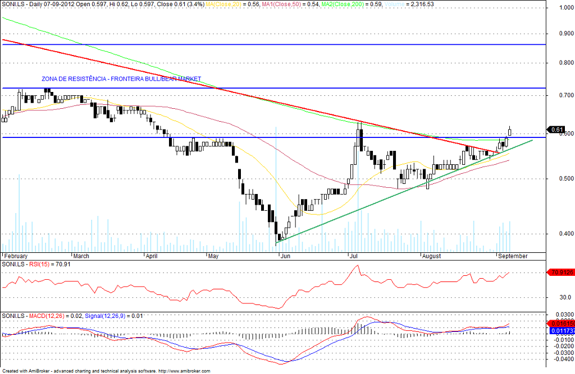Click the SONI.LS RSI(15) = 70.91 pane title
Viewport: 575px width, 374px height.
pos(36,264)
